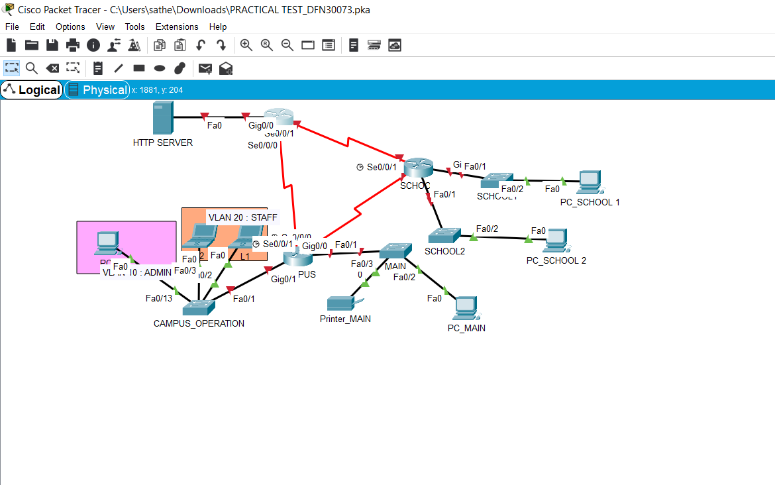This screenshot has height=485, width=775.
Task: Switch to the Physical workspace tab
Action: (97, 89)
